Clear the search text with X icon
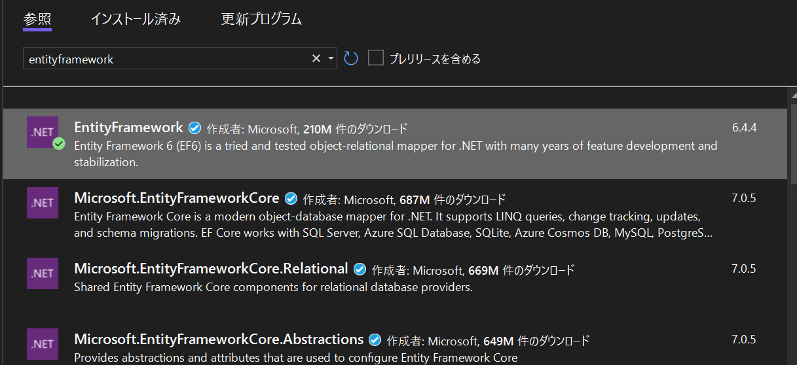 (316, 59)
